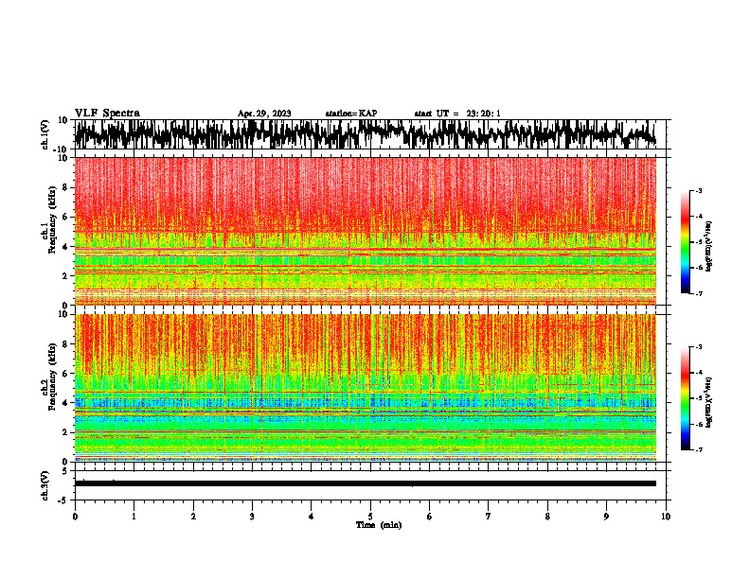750x579 pixels.
Task: Click the "VLF Spectra" plot title
Action: click(107, 114)
